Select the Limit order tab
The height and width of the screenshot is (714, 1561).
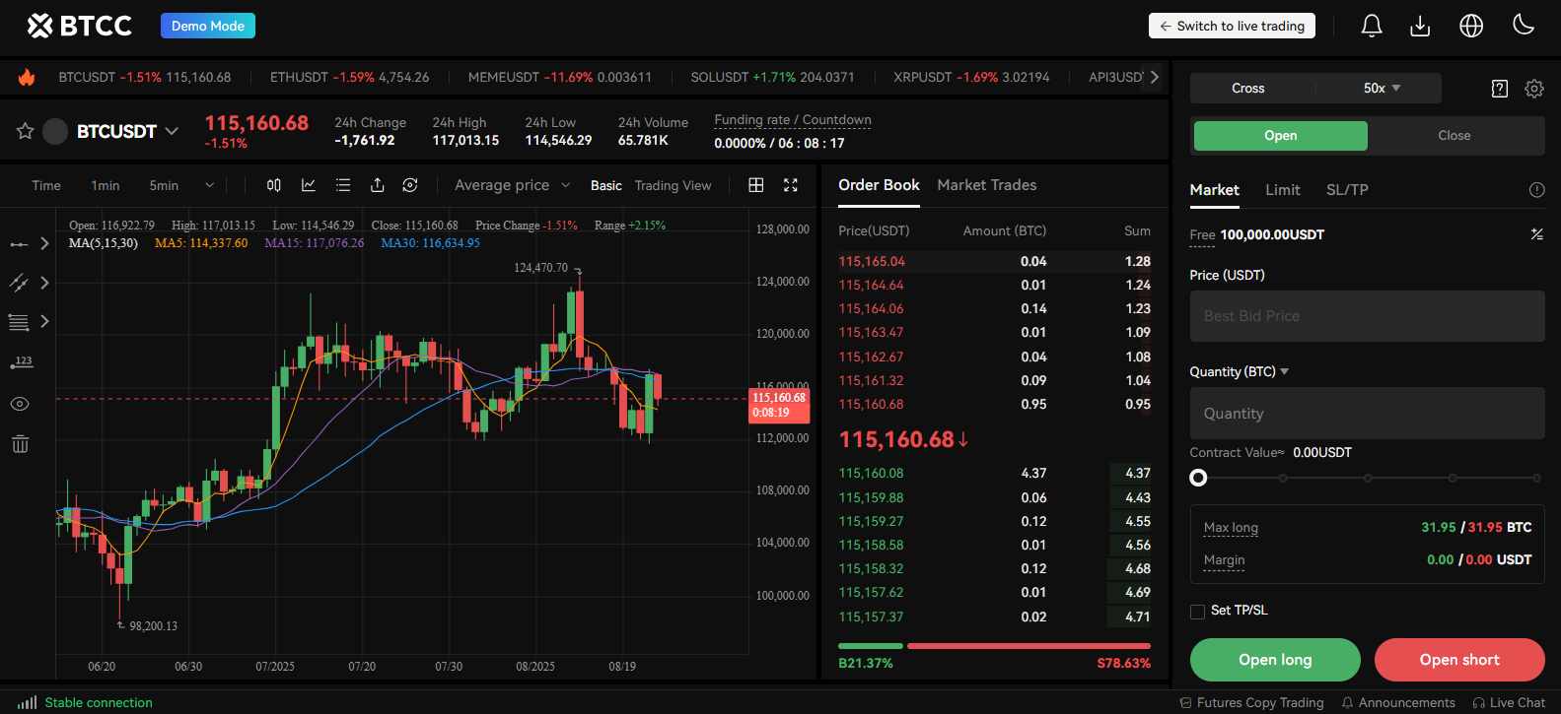pyautogui.click(x=1282, y=190)
